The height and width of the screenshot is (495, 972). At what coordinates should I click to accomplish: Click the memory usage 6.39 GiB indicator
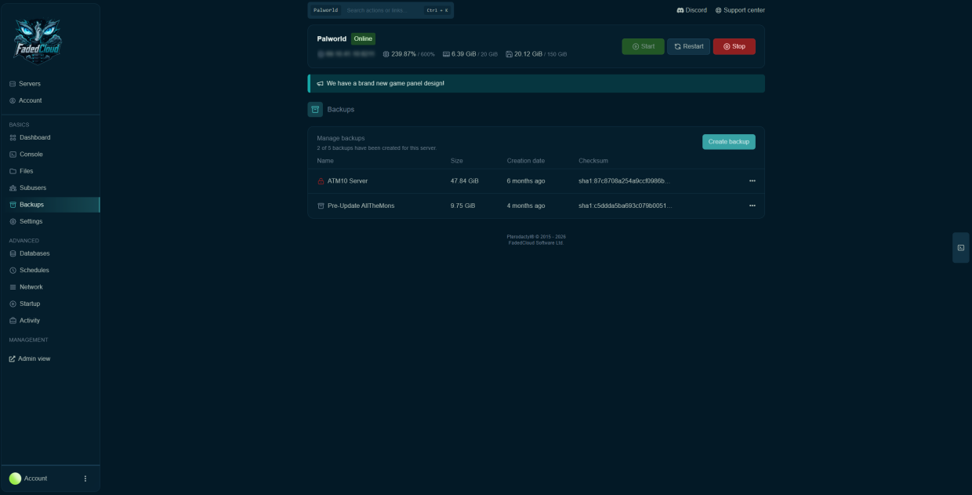click(x=470, y=54)
